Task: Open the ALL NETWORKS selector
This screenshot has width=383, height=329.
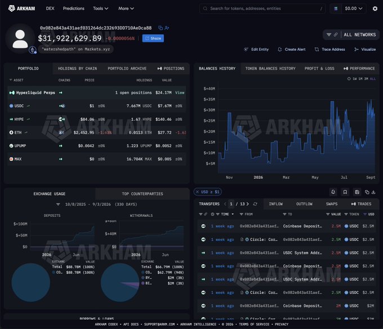Action: tap(359, 35)
